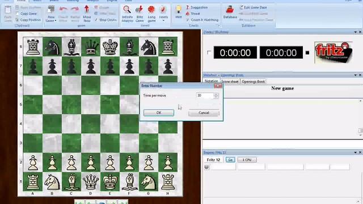Select the white pawn on E2
This screenshot has width=363, height=204.
[110, 163]
